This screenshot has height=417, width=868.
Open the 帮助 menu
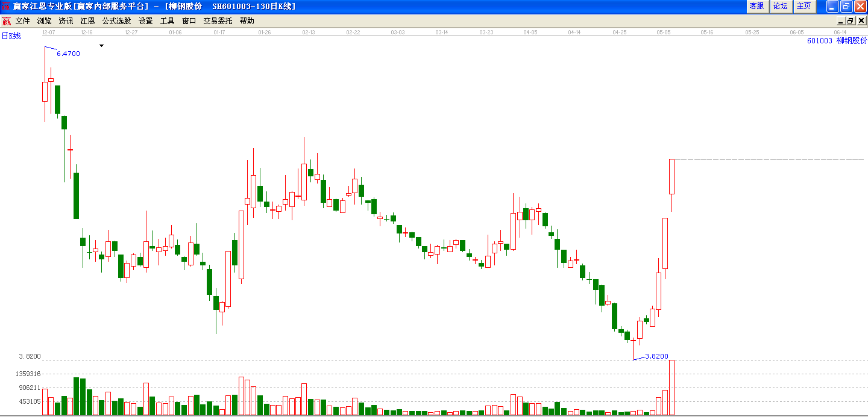247,20
